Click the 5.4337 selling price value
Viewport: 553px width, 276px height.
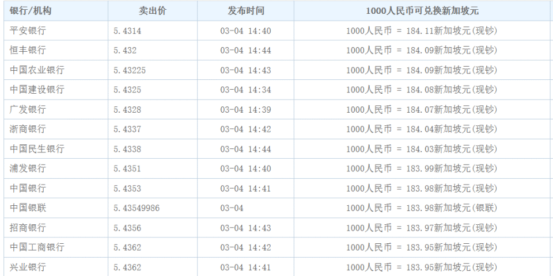coord(127,129)
